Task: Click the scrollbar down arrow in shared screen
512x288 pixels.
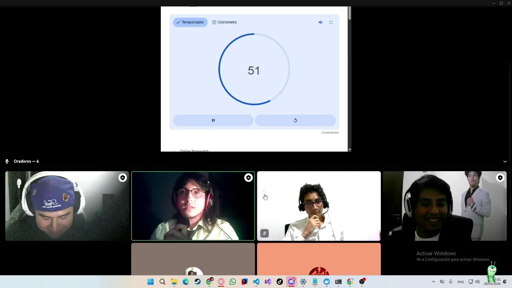Action: [350, 150]
